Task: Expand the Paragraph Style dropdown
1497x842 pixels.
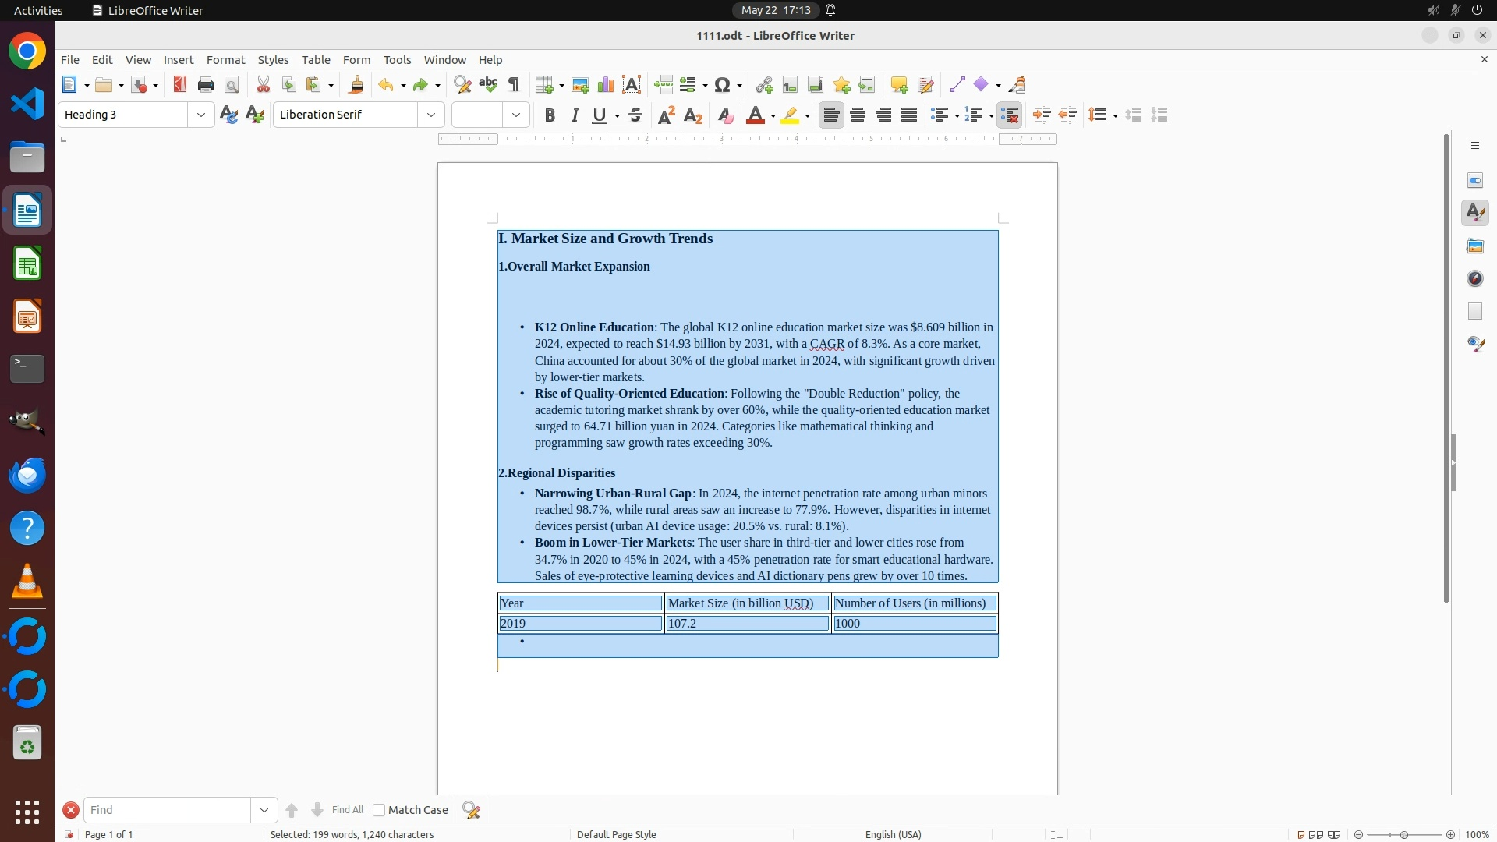Action: pos(201,115)
